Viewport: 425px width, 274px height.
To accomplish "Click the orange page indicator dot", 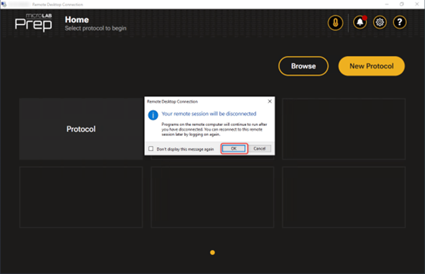I will 212,252.
